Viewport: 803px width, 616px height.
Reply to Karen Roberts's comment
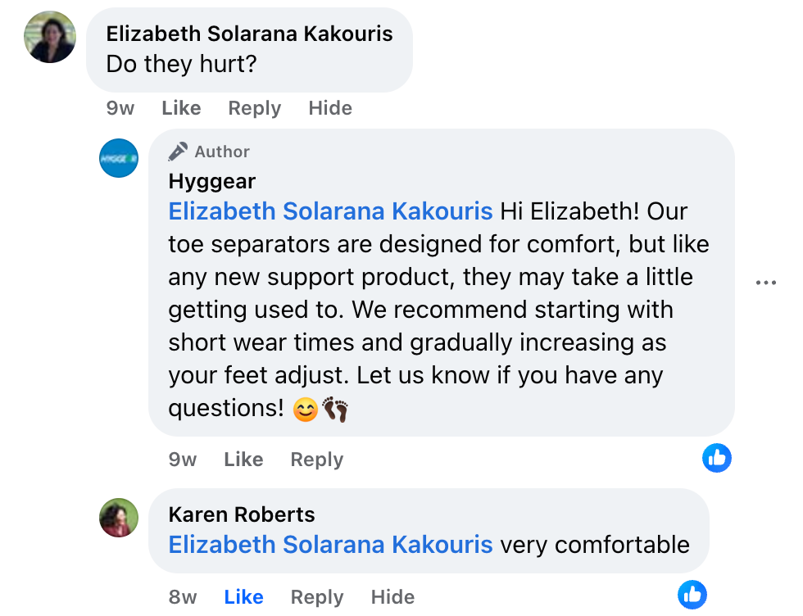pyautogui.click(x=316, y=597)
